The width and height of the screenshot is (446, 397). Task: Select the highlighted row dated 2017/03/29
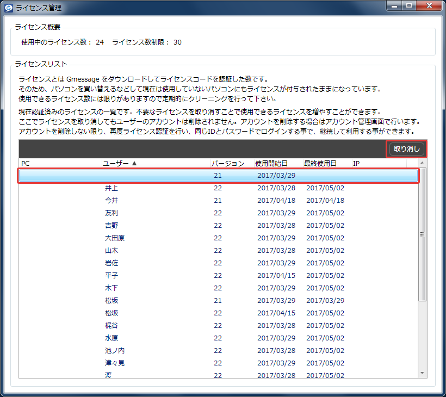(219, 176)
